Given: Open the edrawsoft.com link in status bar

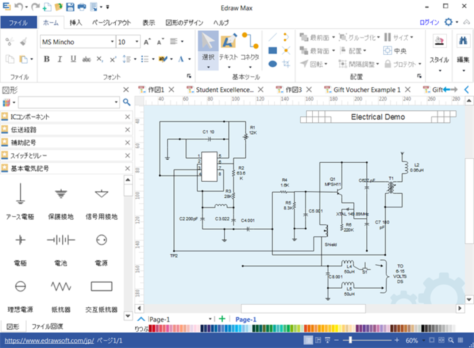Looking at the screenshot, I should coord(49,341).
